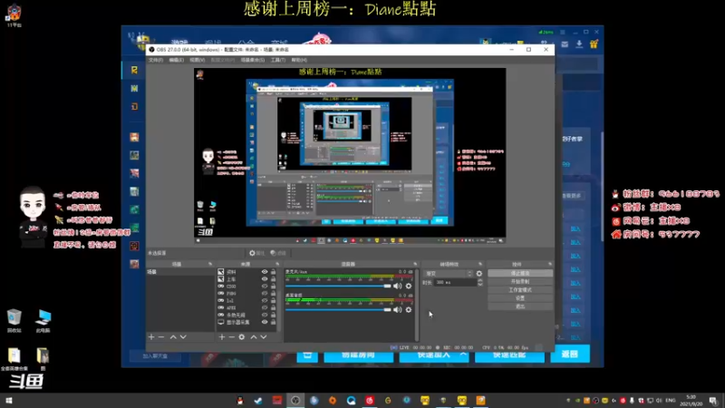Open the 编辑(E) menu in OBS
The height and width of the screenshot is (408, 725).
[176, 60]
